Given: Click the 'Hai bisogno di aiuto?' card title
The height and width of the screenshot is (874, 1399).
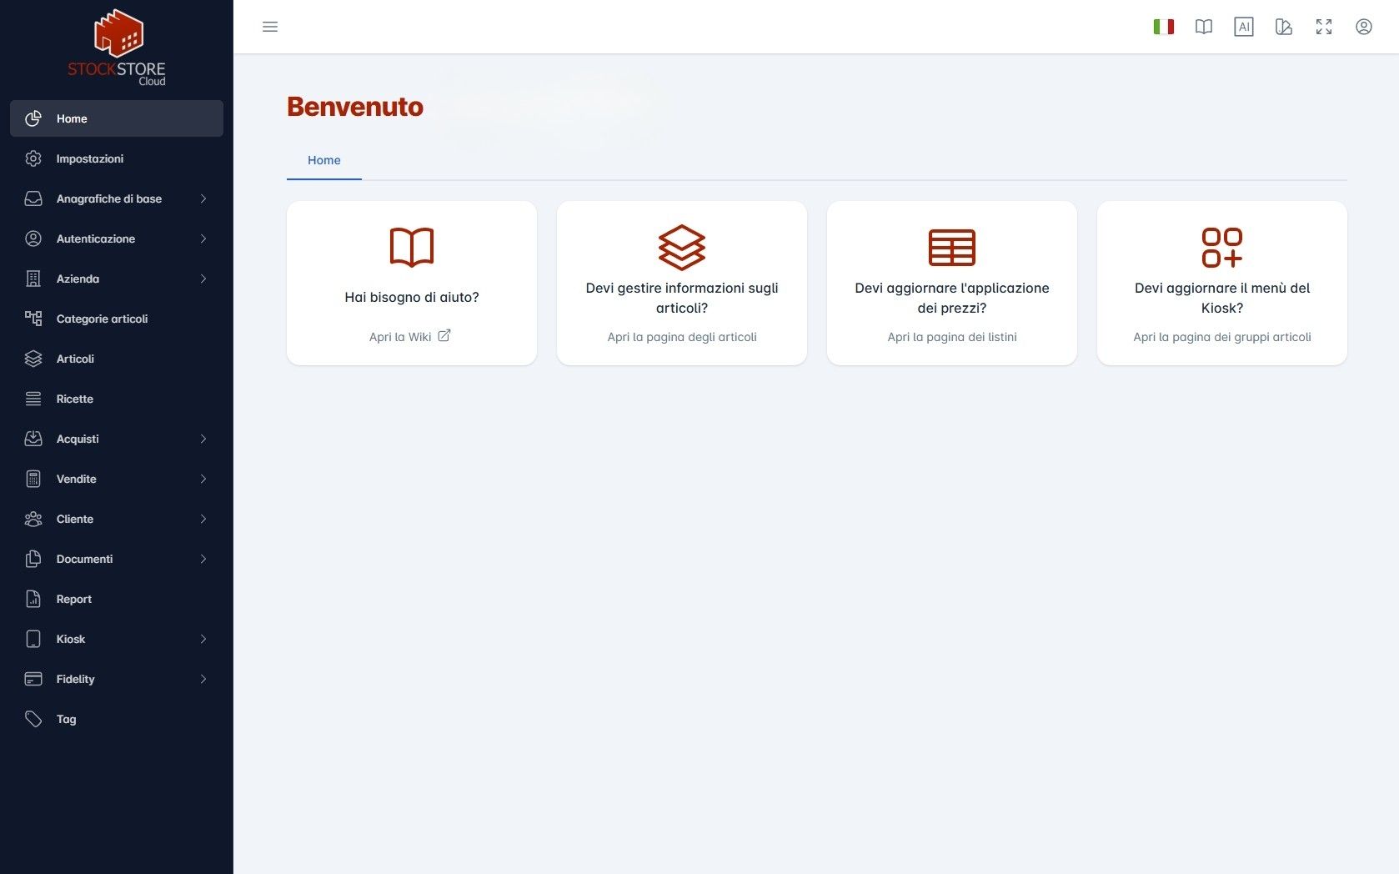Looking at the screenshot, I should pyautogui.click(x=412, y=297).
